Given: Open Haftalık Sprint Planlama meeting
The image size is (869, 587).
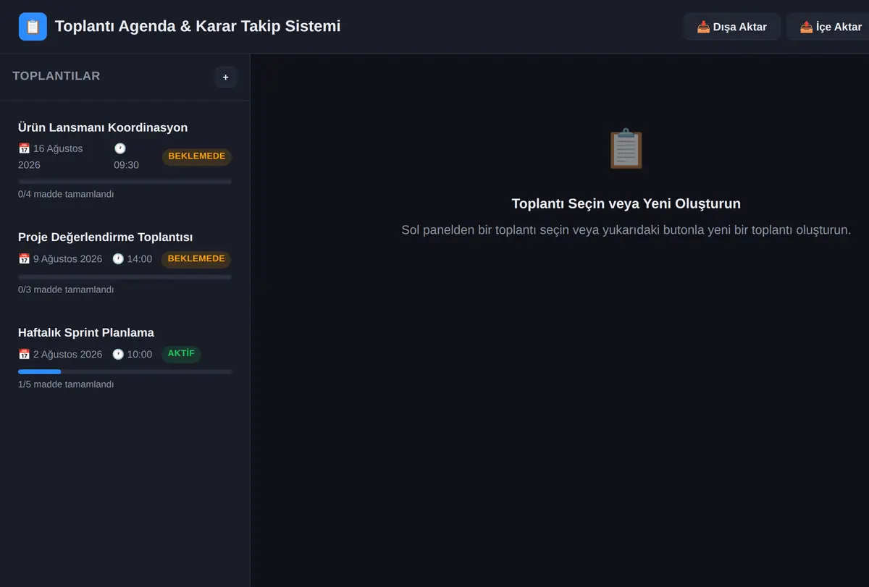Looking at the screenshot, I should (x=125, y=358).
